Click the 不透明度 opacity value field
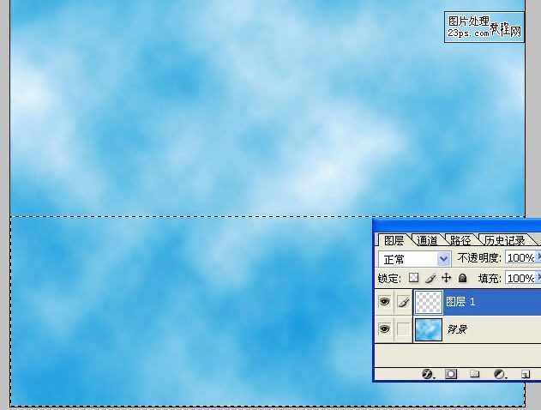 520,258
